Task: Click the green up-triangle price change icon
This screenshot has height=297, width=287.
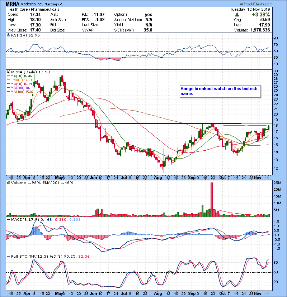Action: coord(237,15)
